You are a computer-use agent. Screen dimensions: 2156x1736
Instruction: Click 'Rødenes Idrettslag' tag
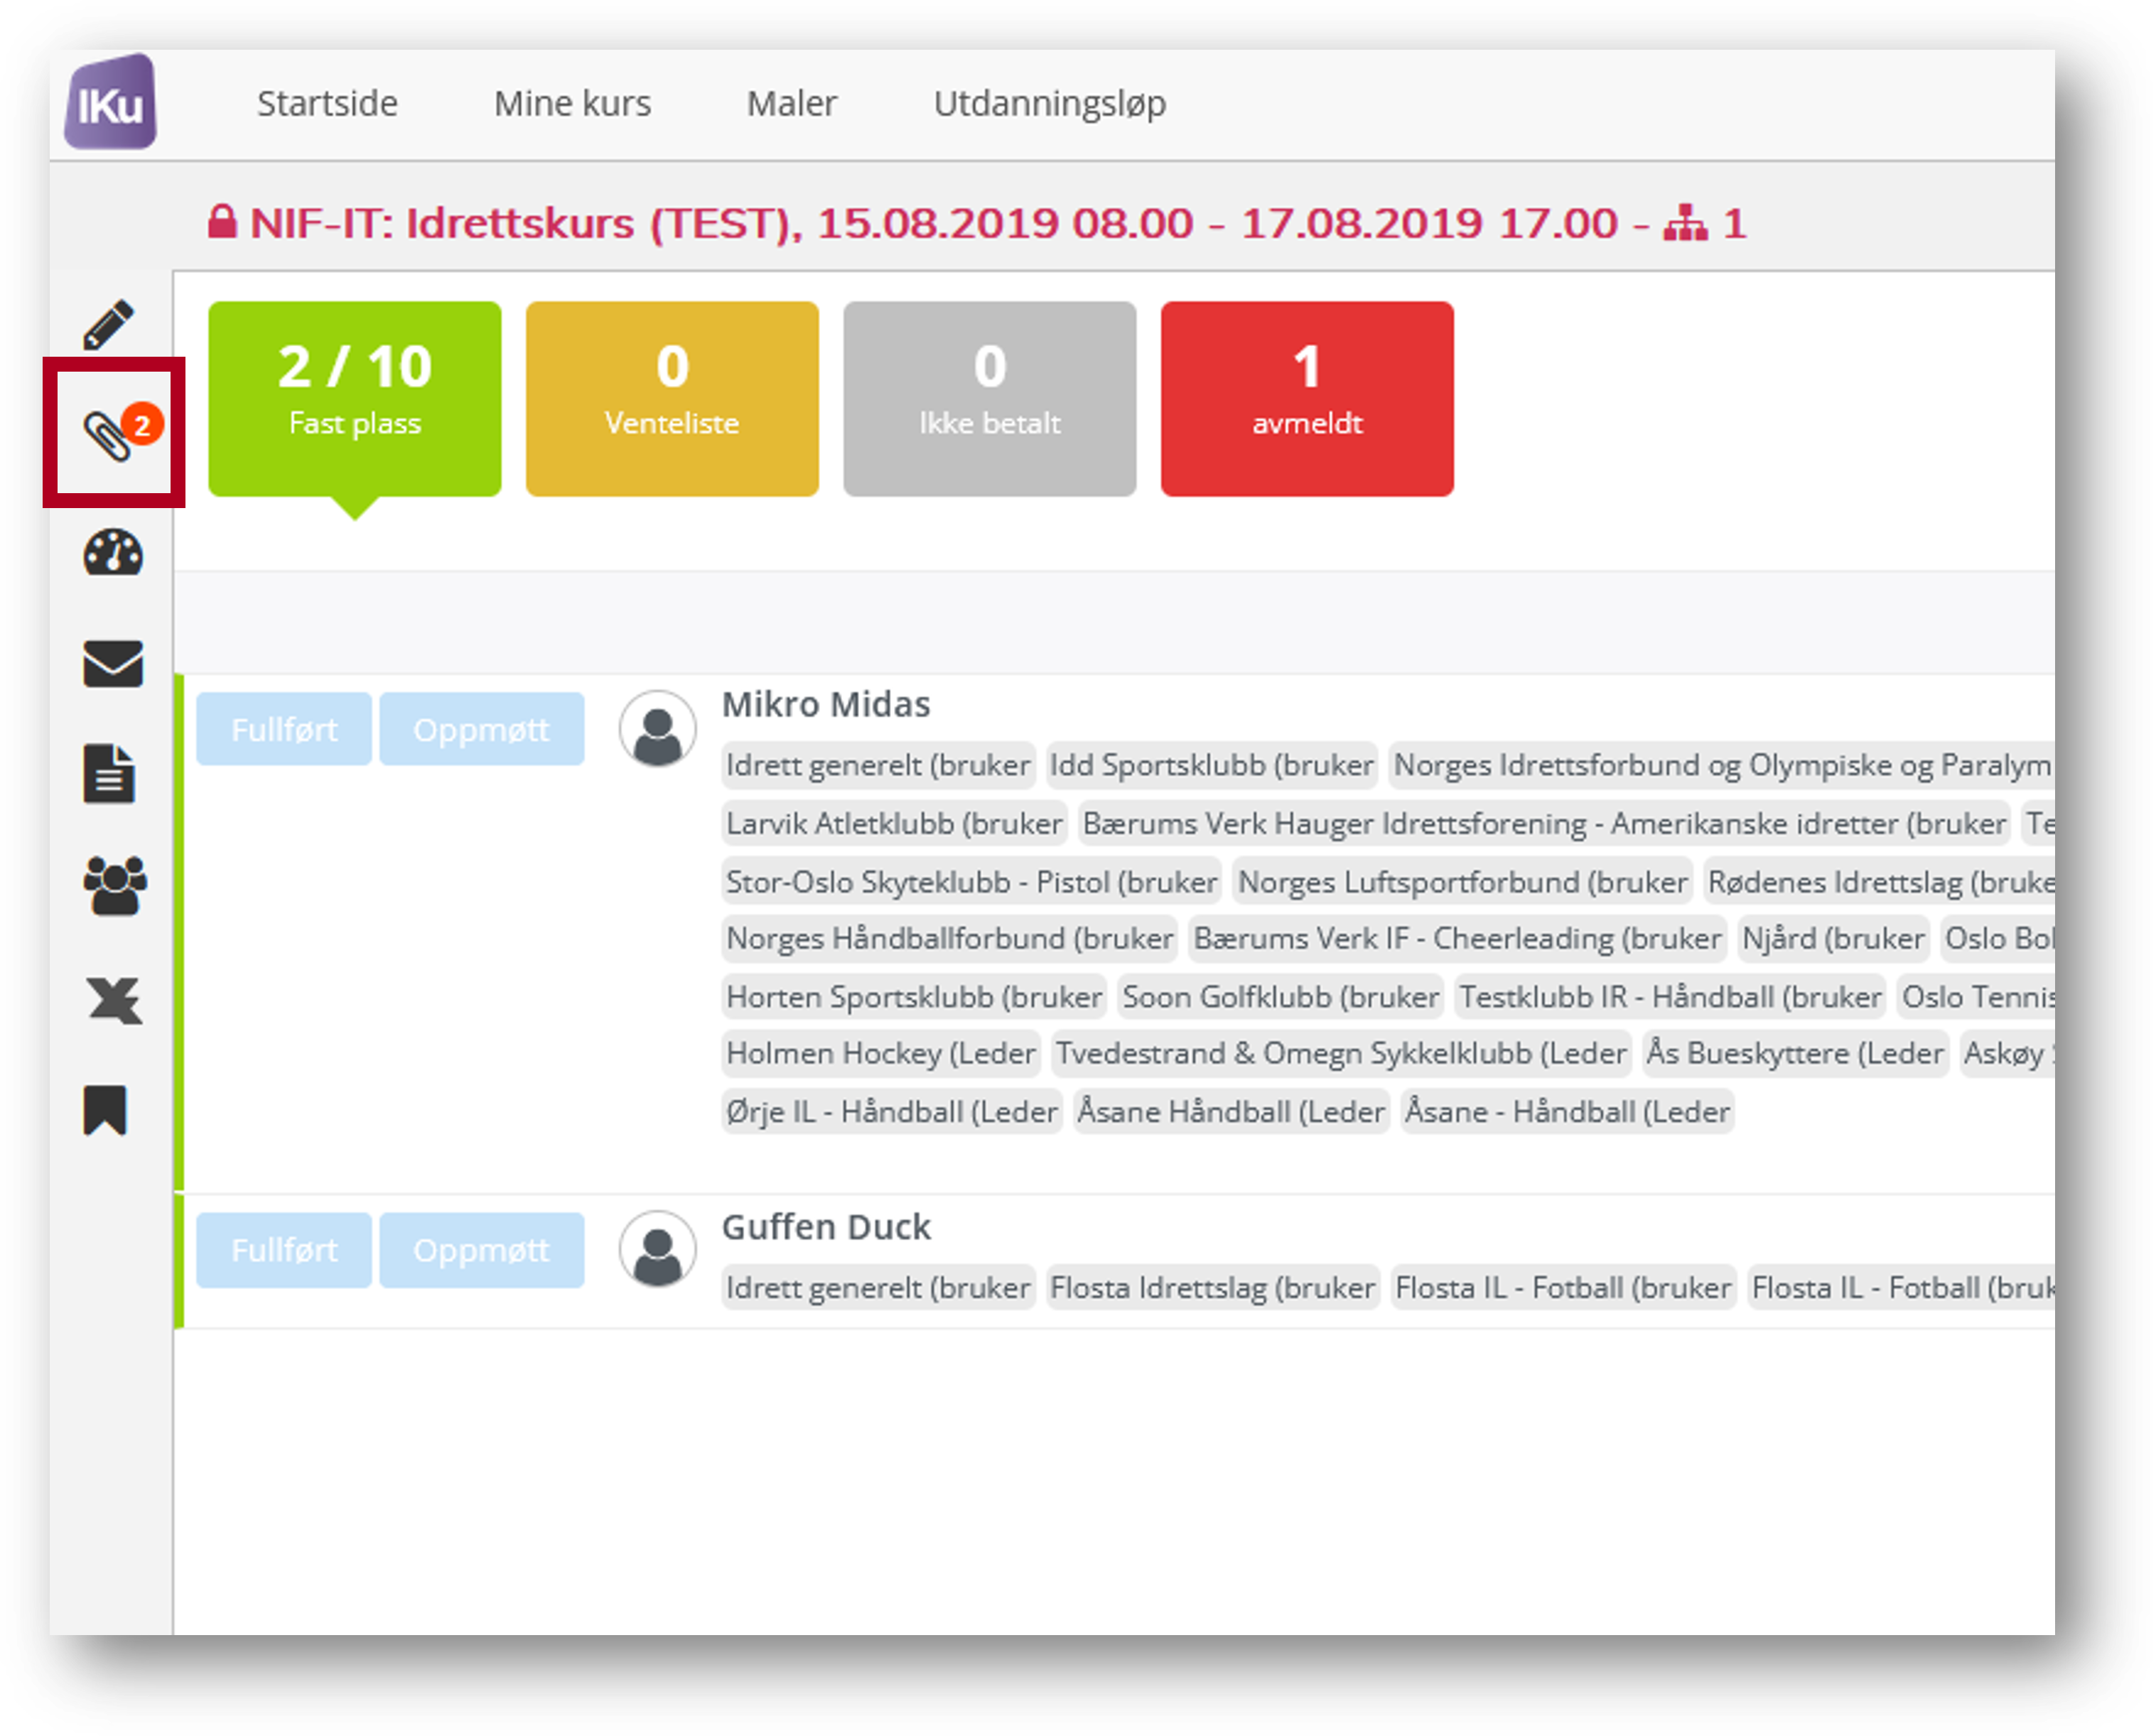coord(1880,883)
